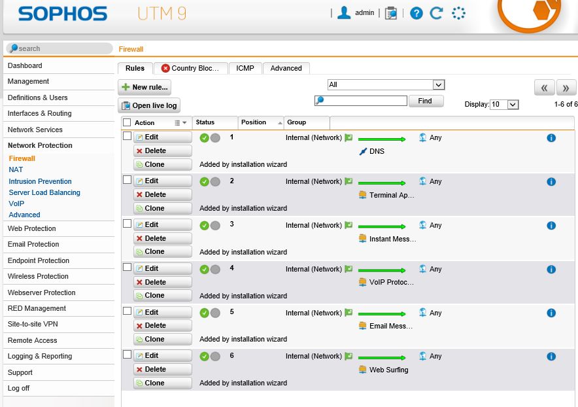Check the checkbox for rule 6
Viewport: 578px width, 407px height.
[127, 355]
